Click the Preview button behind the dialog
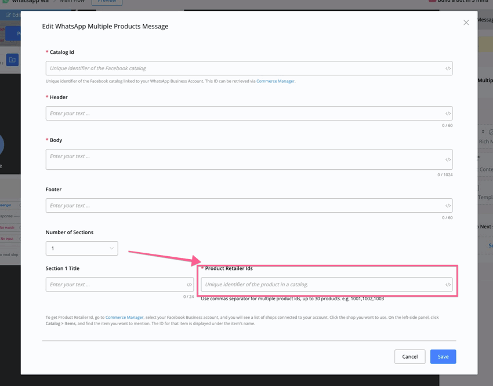The height and width of the screenshot is (386, 493). pos(106,2)
